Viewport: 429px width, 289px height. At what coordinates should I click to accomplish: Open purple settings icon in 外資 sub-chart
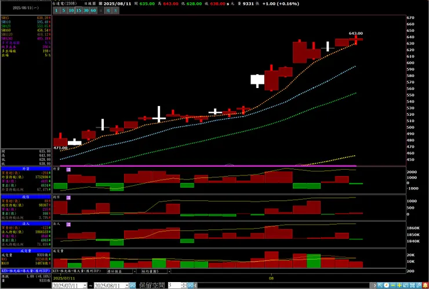pos(68,170)
